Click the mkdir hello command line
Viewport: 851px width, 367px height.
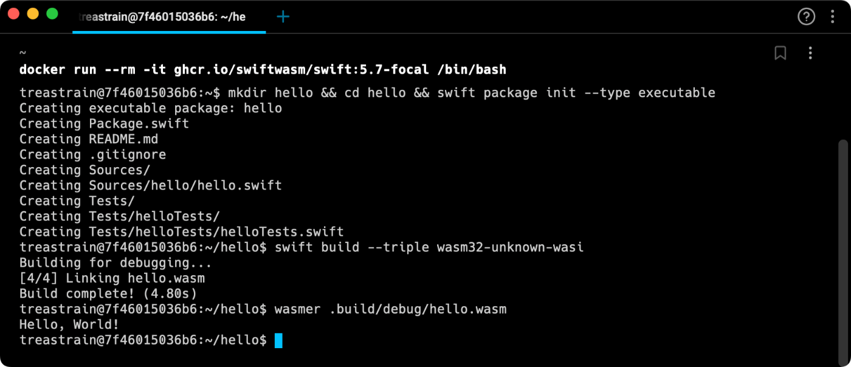pos(367,93)
